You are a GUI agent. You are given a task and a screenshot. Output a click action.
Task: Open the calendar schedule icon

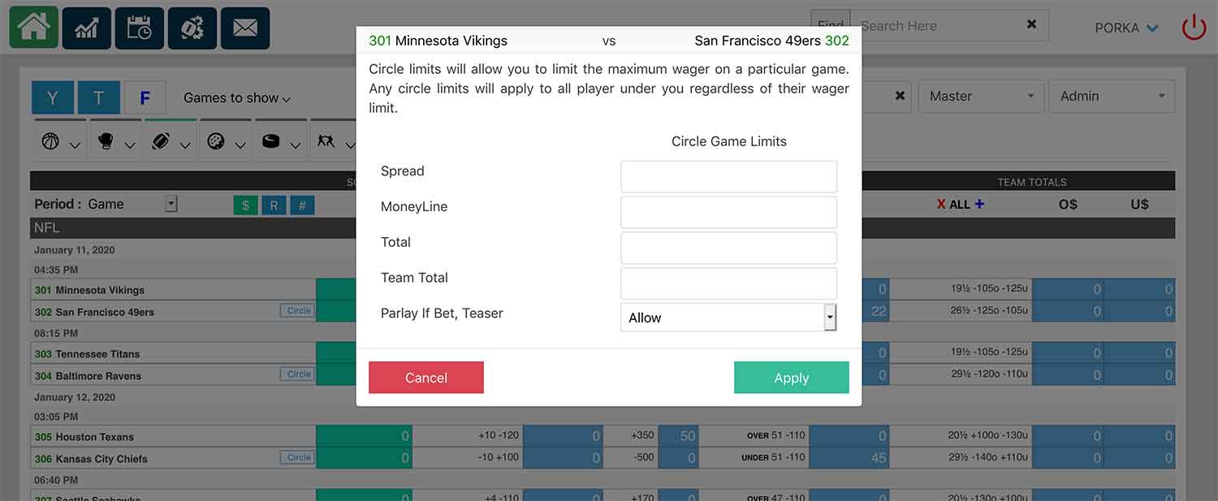pos(139,28)
